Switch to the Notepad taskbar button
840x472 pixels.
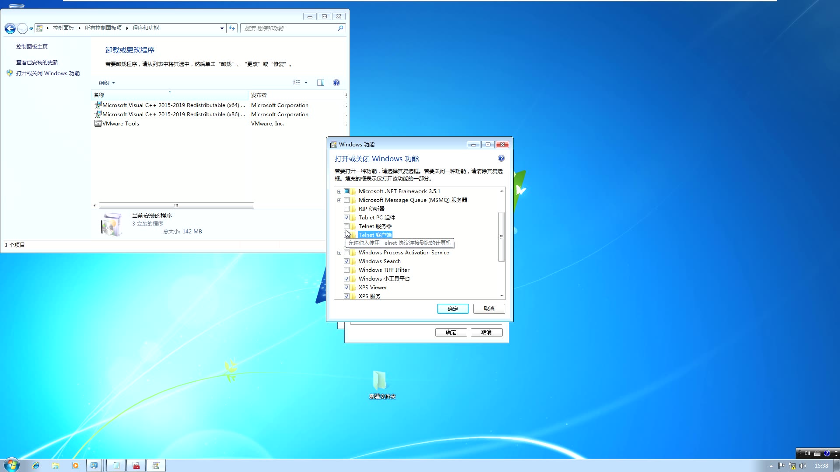point(116,466)
